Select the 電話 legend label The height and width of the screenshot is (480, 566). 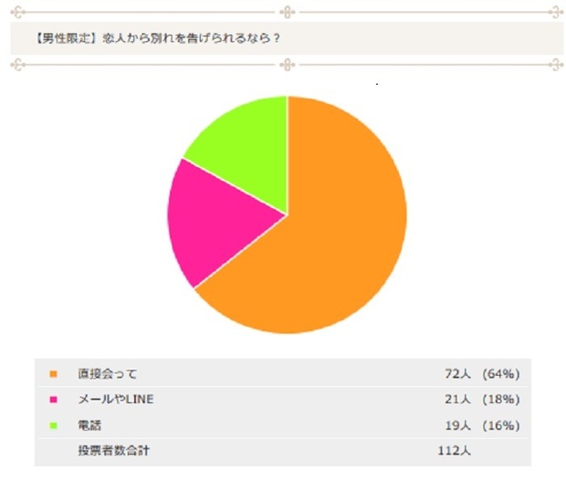tap(89, 425)
